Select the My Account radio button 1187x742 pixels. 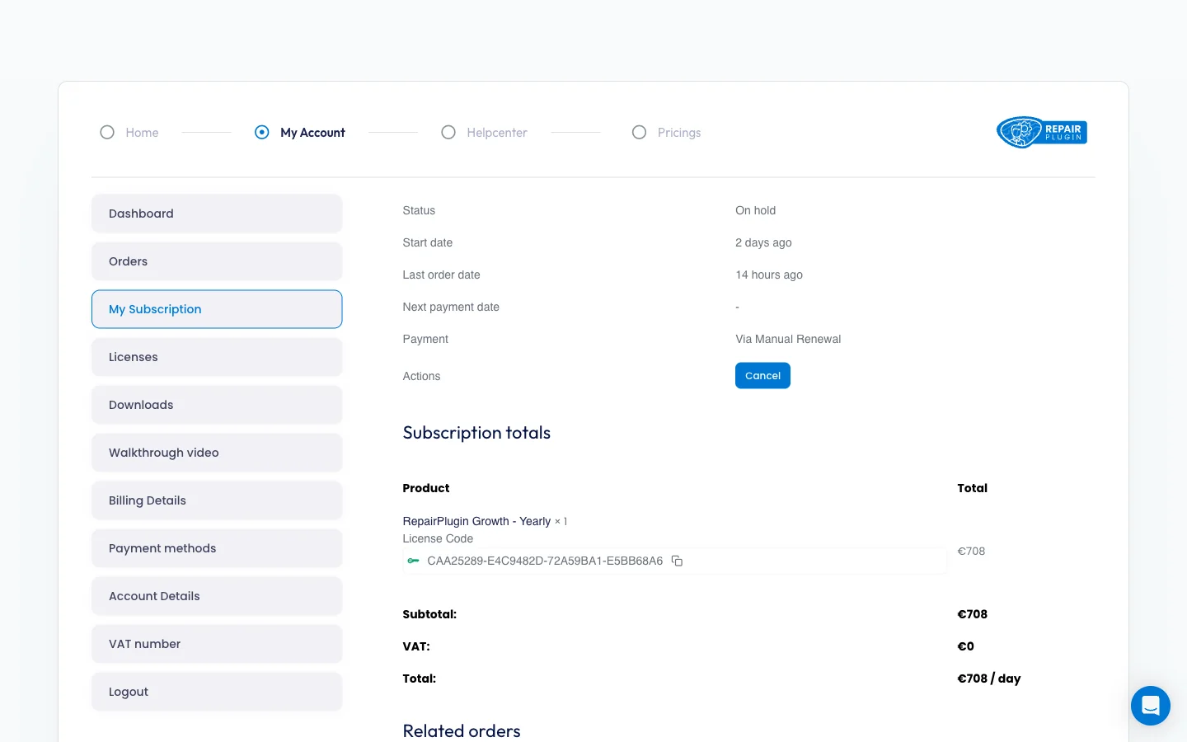point(261,132)
